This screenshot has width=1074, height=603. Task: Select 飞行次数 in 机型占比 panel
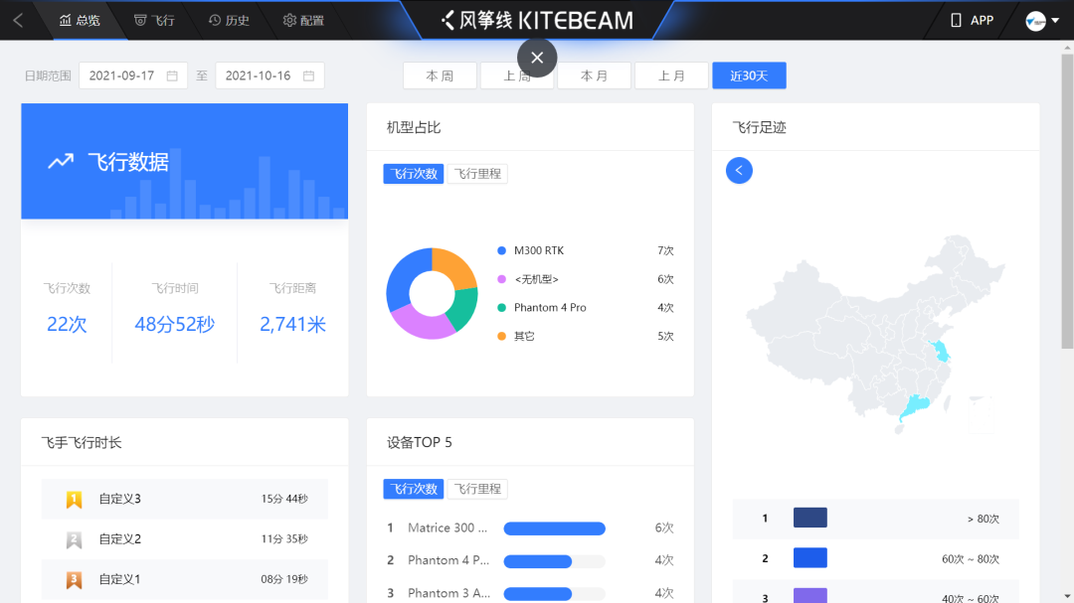coord(413,174)
